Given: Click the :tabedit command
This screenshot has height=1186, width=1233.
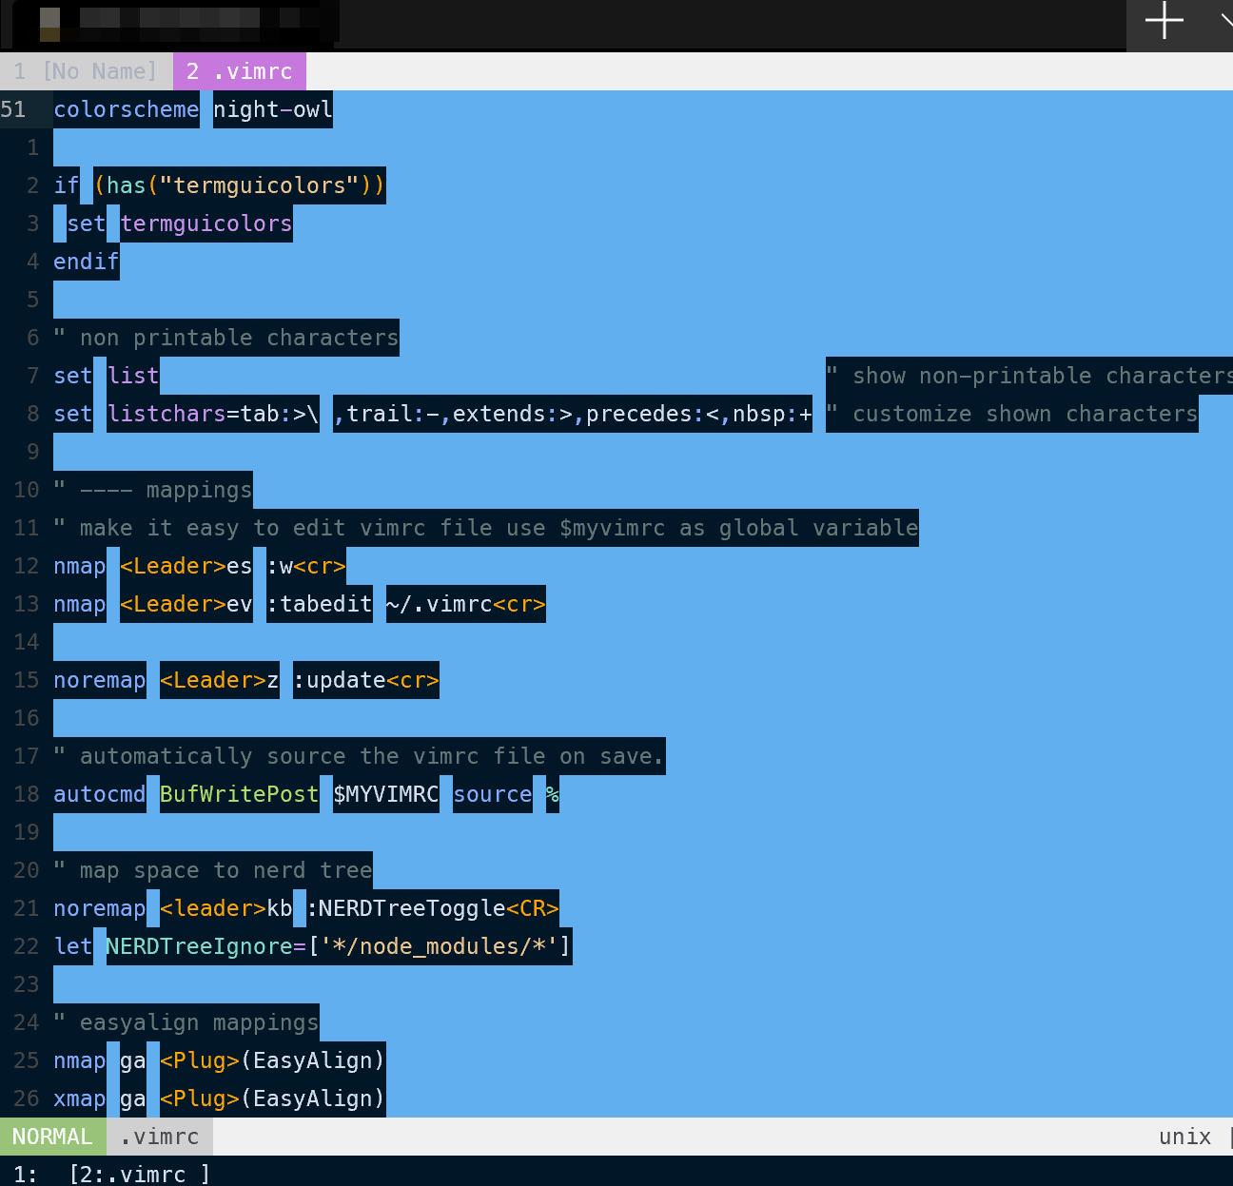Looking at the screenshot, I should coord(320,604).
